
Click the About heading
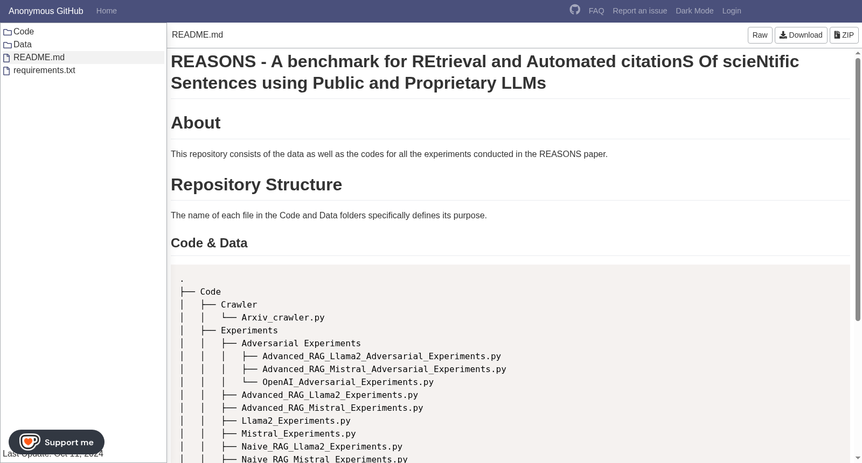click(196, 123)
